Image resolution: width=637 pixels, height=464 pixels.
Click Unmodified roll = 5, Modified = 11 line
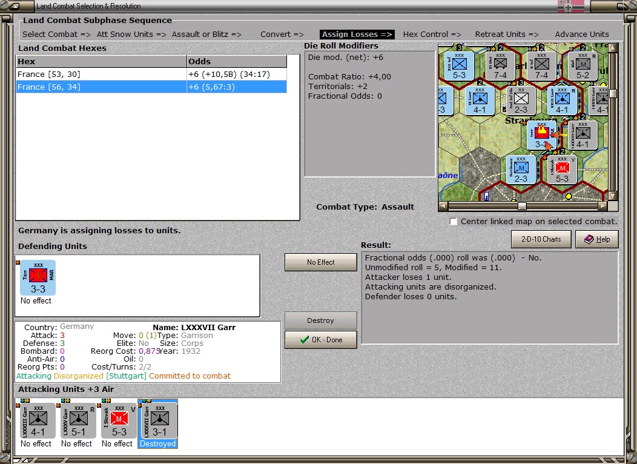[x=433, y=267]
